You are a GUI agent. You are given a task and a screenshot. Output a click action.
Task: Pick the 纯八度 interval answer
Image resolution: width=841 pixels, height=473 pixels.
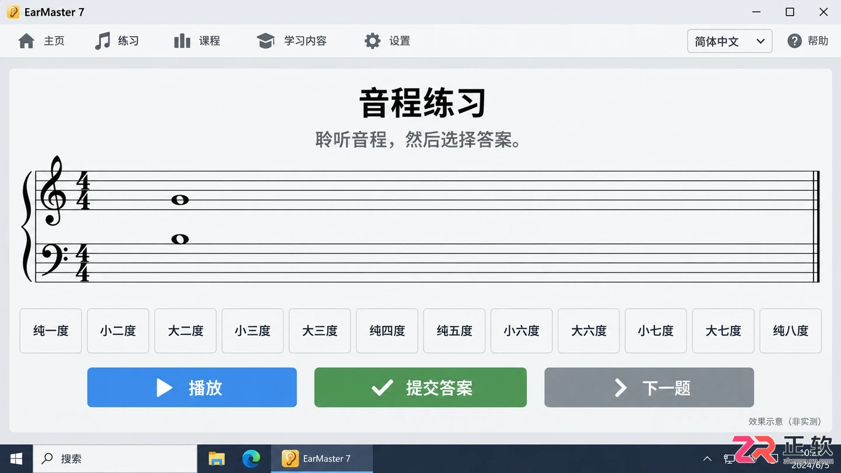coord(791,331)
